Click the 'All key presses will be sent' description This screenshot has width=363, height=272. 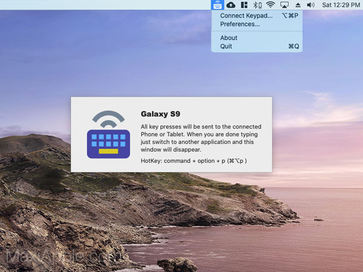201,138
